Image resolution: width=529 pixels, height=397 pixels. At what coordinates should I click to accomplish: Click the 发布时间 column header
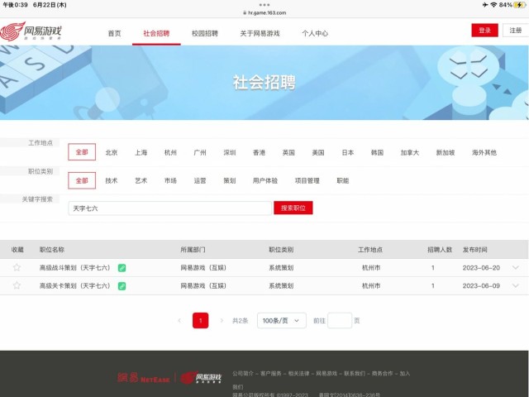coord(474,250)
